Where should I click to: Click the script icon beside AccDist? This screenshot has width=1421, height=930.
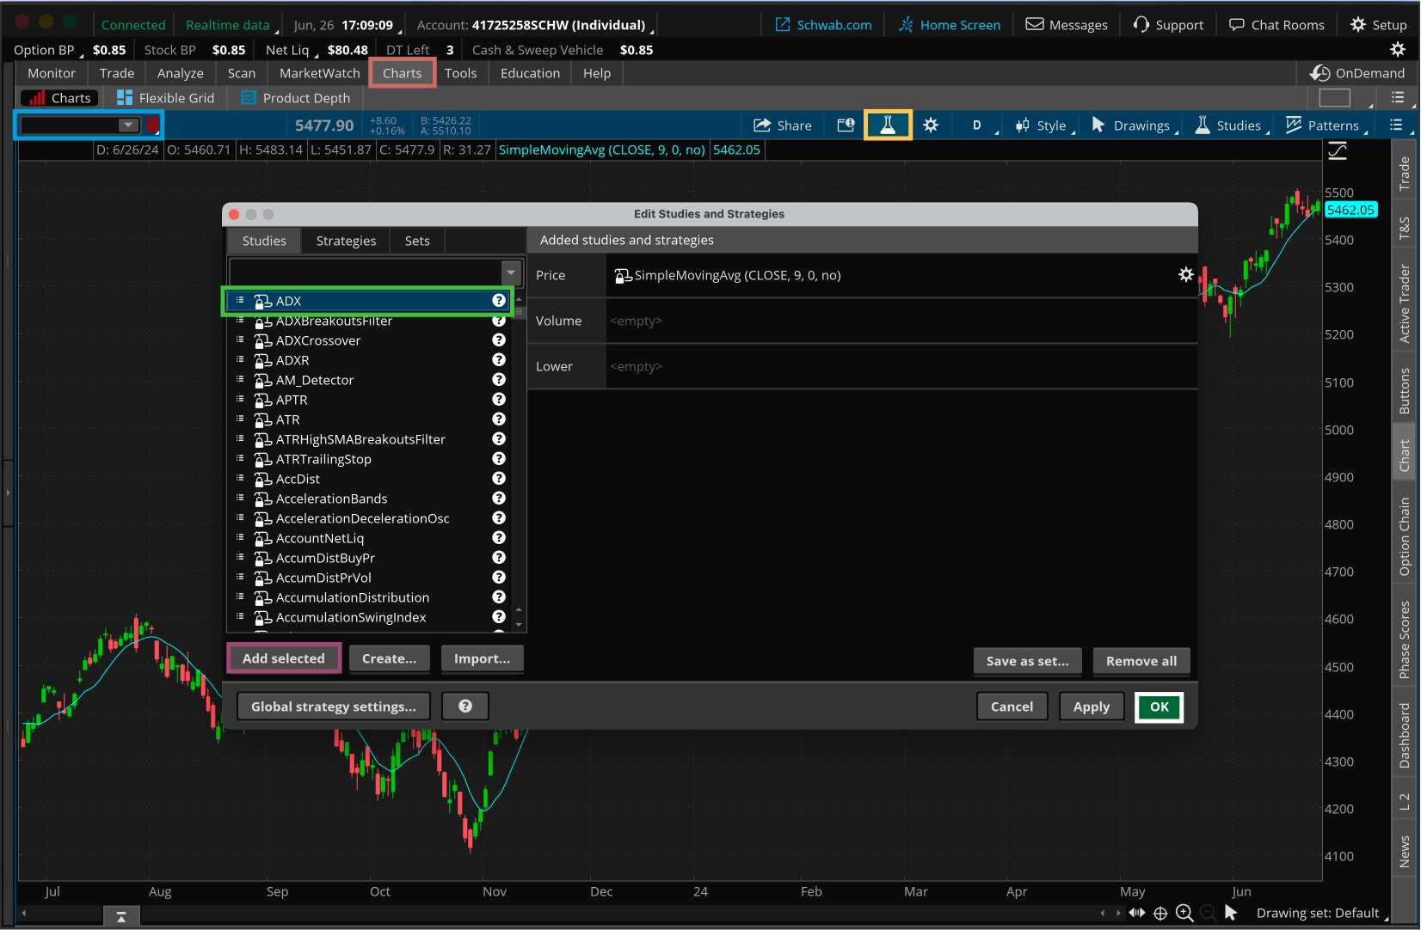(263, 479)
